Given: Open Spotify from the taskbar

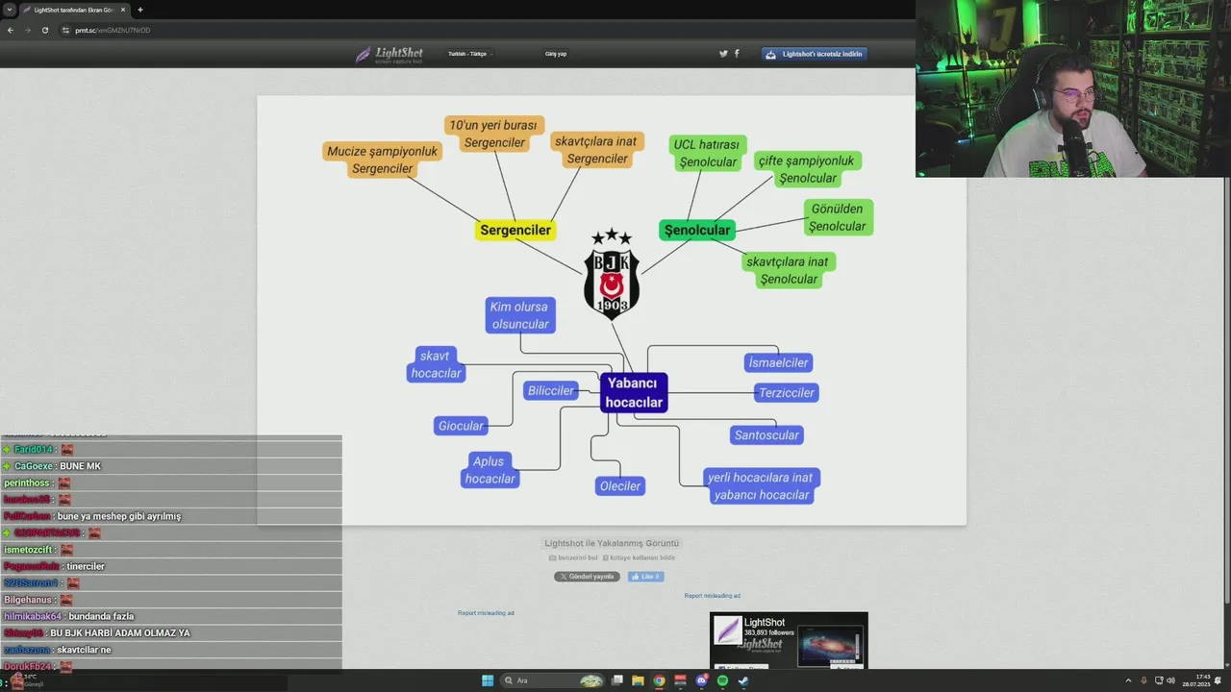Looking at the screenshot, I should (722, 680).
